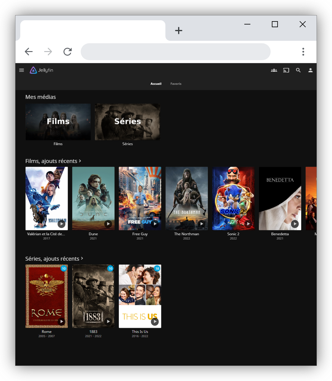
Task: Play Dune using its play button
Action: 108,224
